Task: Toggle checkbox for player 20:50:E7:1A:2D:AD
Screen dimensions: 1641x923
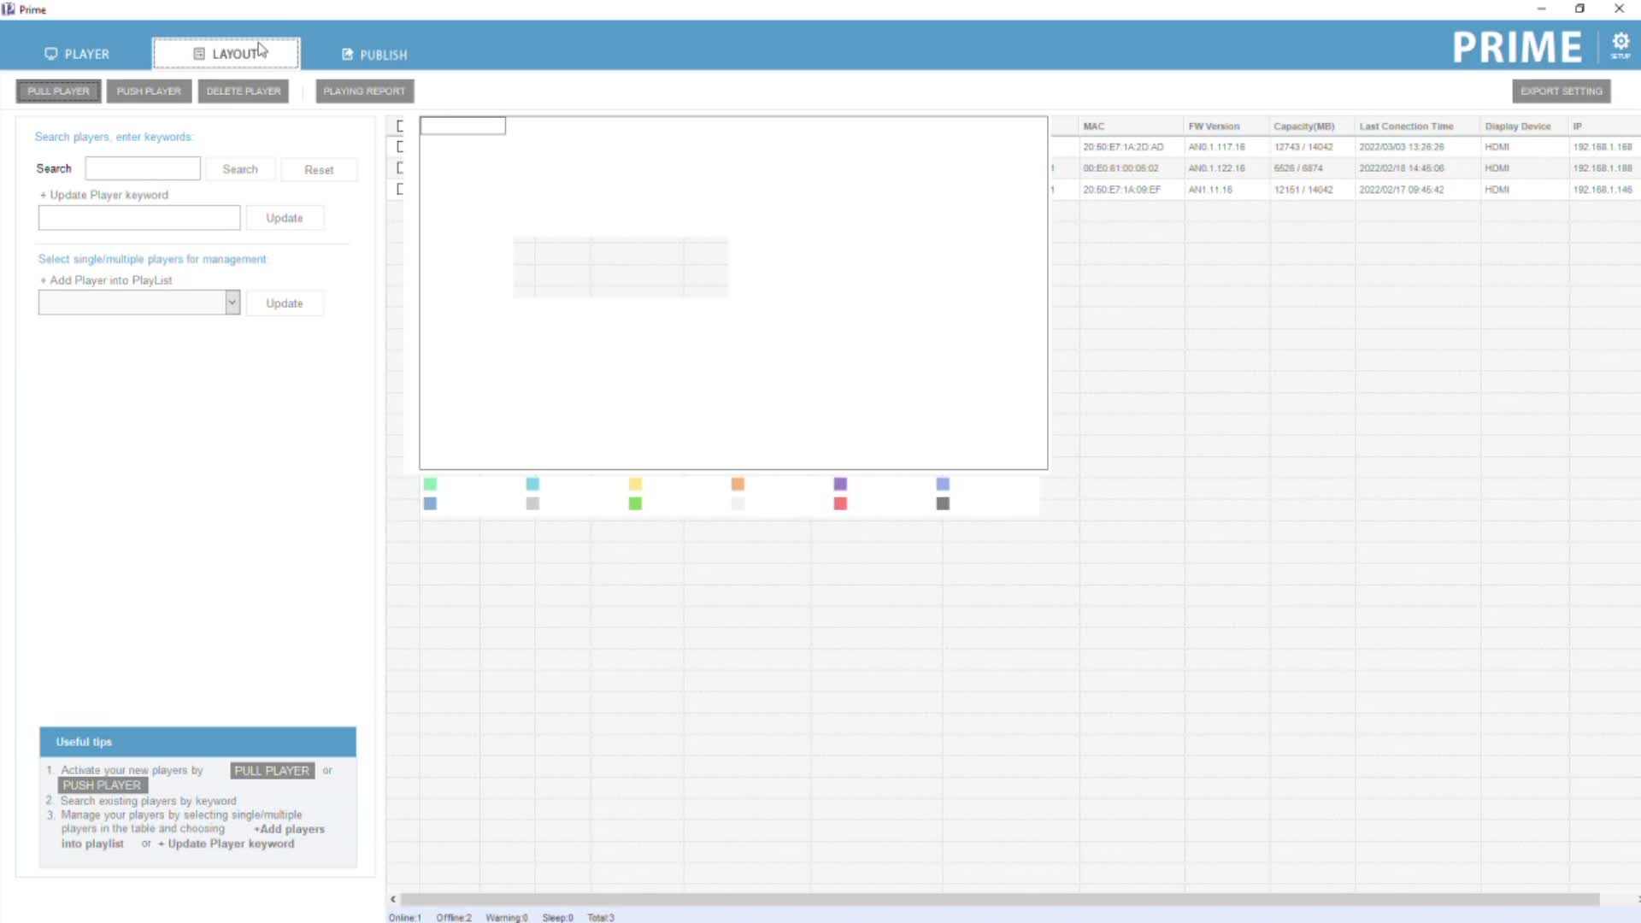Action: tap(400, 147)
